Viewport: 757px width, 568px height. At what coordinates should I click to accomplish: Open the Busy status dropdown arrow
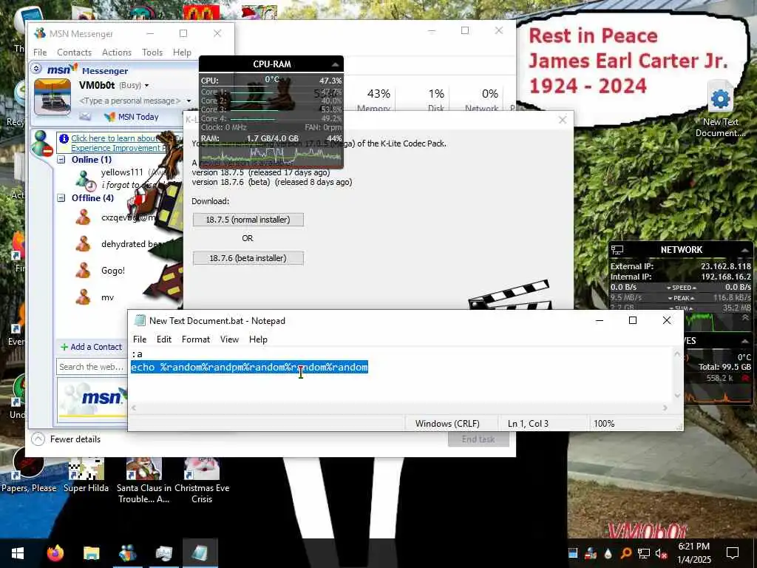point(147,86)
